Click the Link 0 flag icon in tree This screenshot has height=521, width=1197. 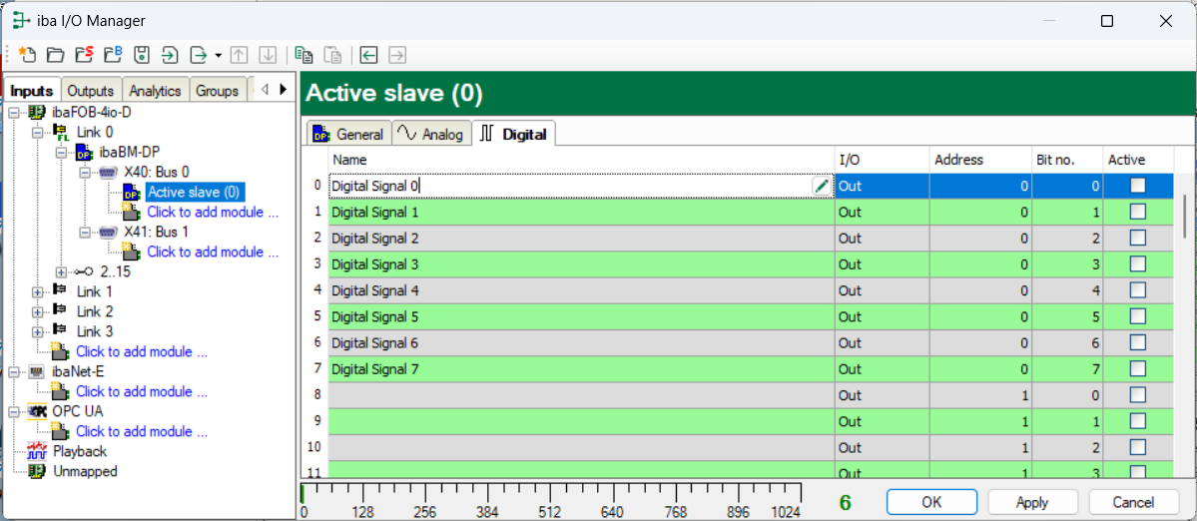point(61,133)
